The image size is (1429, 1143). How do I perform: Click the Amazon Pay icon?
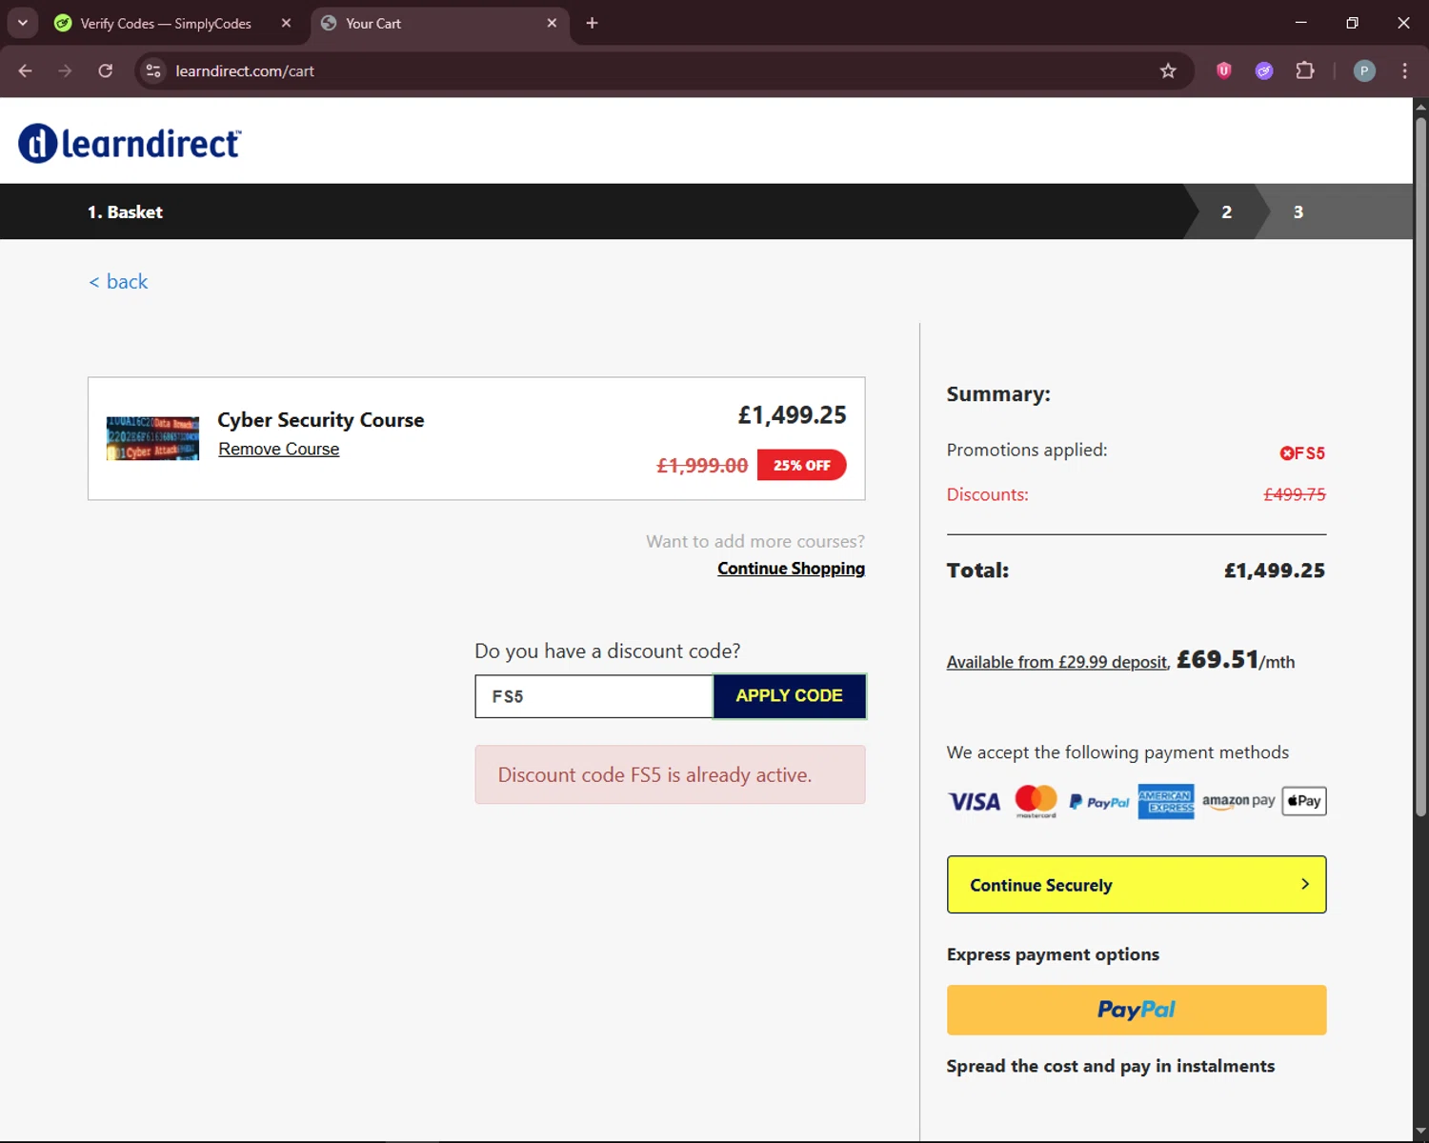1238,801
